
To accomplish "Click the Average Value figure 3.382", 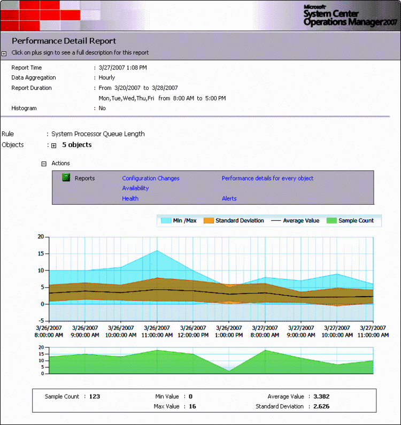I will point(321,397).
